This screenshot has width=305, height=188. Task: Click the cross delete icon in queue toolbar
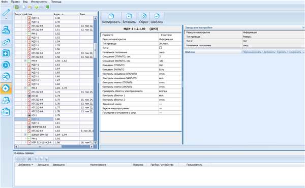coord(29,159)
